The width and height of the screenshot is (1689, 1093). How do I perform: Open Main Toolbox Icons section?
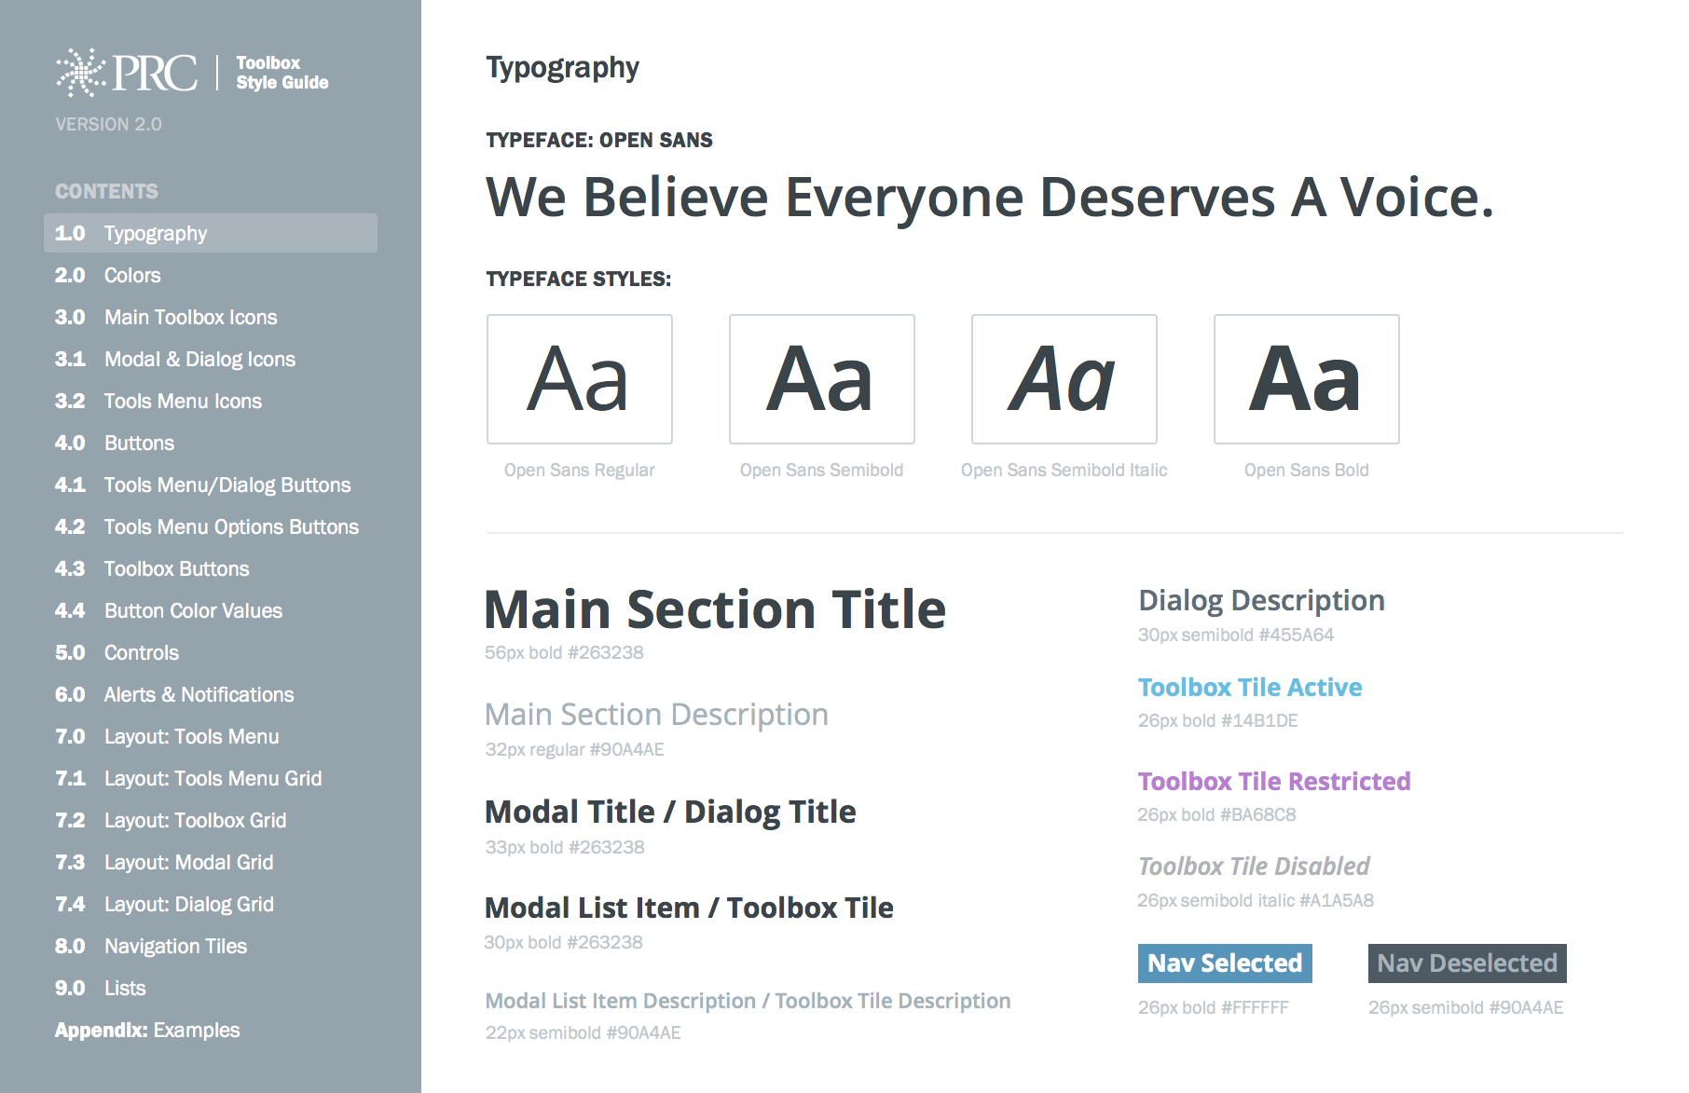click(x=190, y=318)
